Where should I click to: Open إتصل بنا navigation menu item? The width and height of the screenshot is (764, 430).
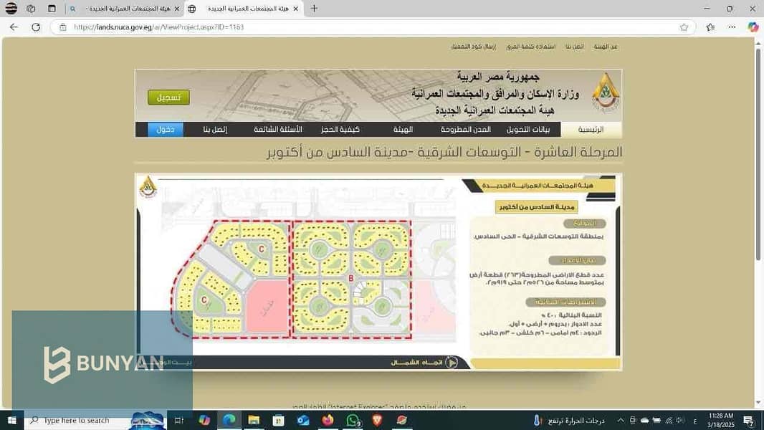[215, 130]
